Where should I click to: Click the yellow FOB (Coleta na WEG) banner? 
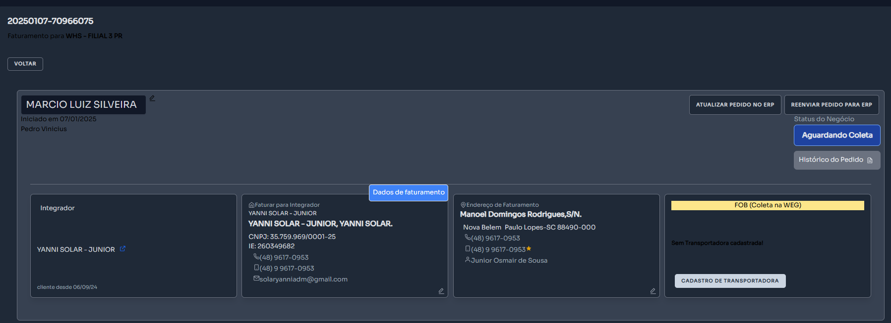pos(767,205)
